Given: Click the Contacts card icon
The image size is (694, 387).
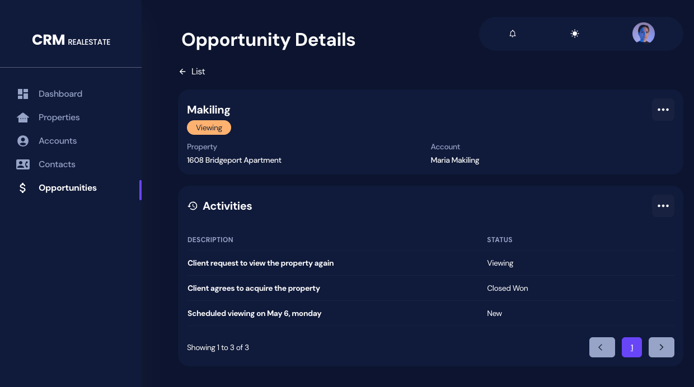Looking at the screenshot, I should click(x=23, y=164).
